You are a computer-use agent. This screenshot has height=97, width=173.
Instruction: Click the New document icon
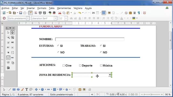coord(4,13)
